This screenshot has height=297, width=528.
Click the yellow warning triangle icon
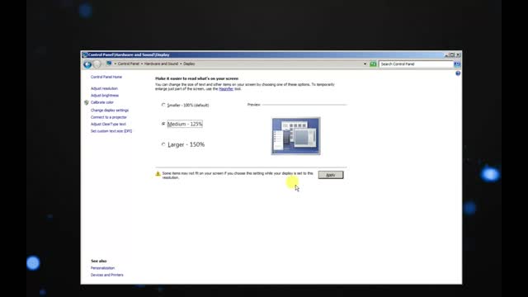pos(158,174)
